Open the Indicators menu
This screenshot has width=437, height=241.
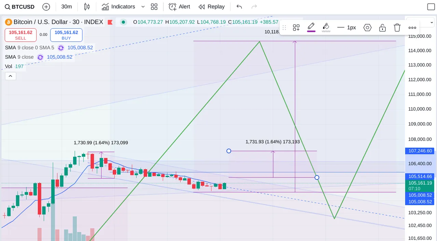(118, 6)
